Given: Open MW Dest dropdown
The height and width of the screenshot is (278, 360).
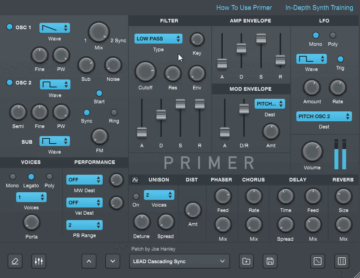Looking at the screenshot, I should pyautogui.click(x=84, y=180).
